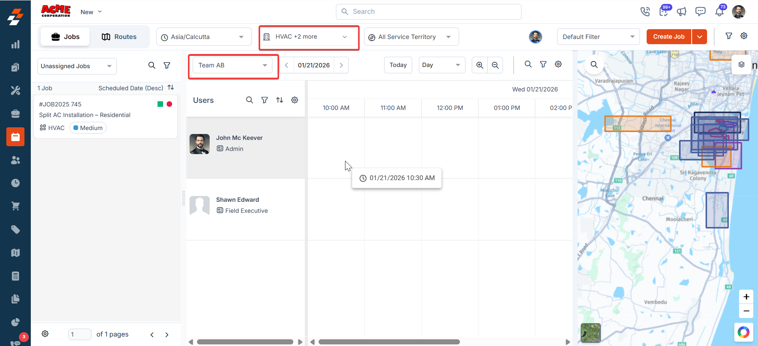Go to previous date arrow
758x346 pixels.
287,65
